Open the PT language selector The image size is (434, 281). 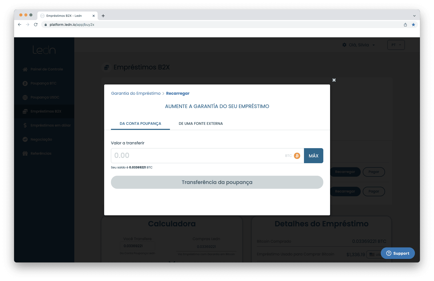pos(396,45)
